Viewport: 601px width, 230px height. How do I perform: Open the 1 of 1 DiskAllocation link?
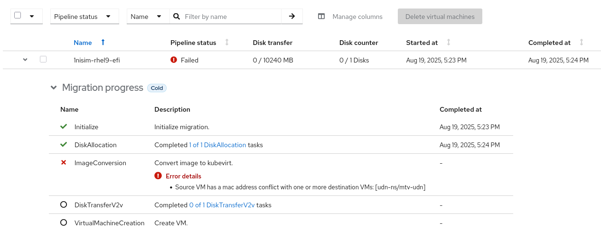click(217, 145)
